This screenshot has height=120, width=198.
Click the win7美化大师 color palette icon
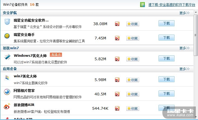click(7, 78)
